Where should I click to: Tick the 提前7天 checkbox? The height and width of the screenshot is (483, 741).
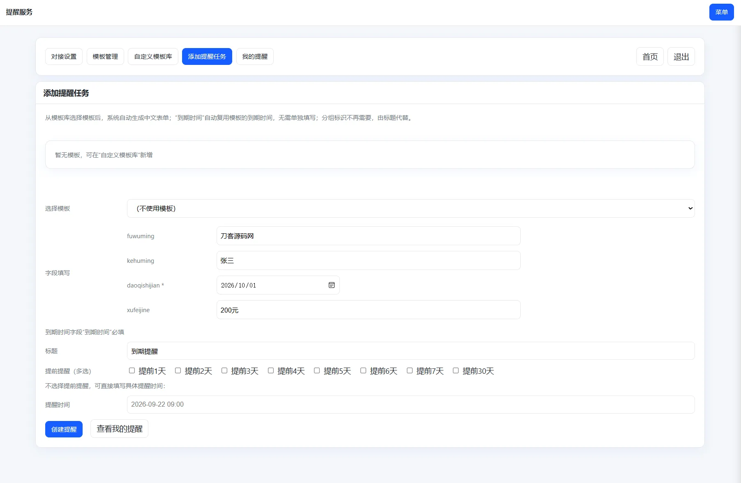(410, 370)
